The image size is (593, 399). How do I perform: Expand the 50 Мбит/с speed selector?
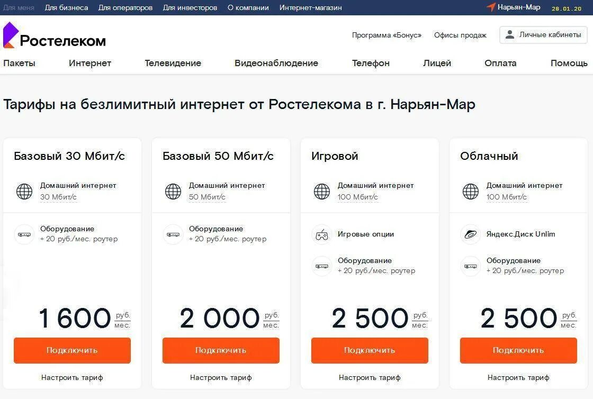click(207, 197)
